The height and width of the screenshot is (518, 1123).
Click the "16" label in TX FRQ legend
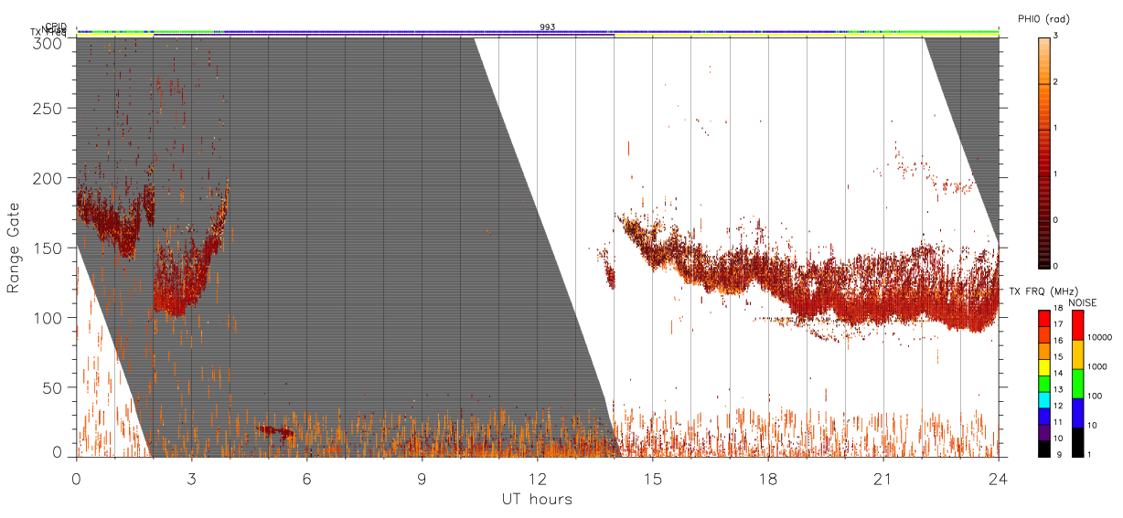click(1058, 343)
